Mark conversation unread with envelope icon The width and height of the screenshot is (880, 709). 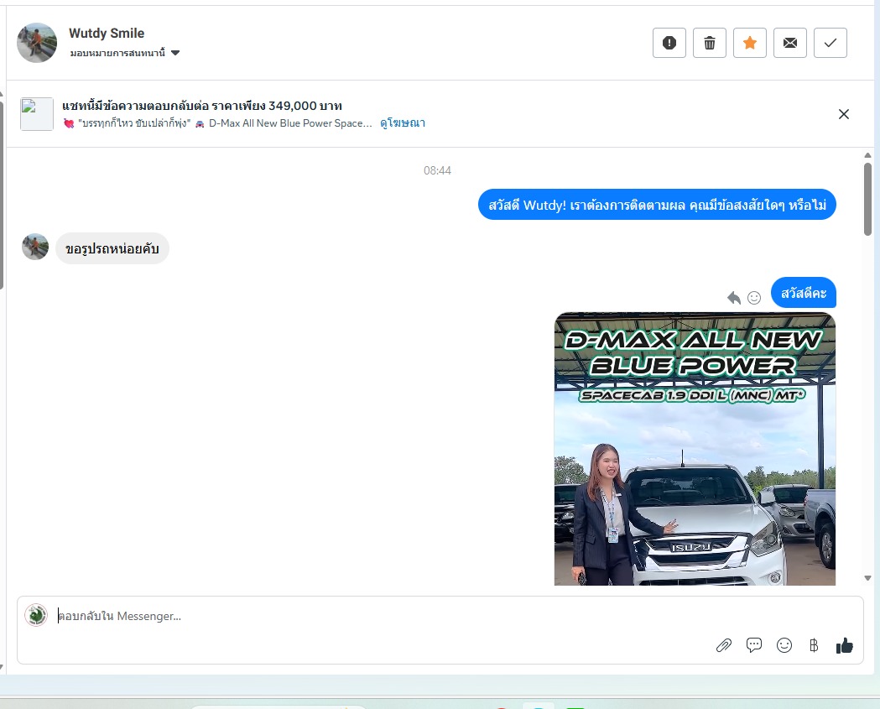[x=790, y=43]
